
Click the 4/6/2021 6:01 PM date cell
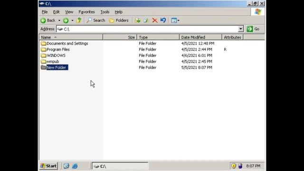click(x=197, y=55)
